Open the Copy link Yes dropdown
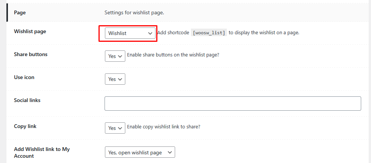This screenshot has height=163, width=371. tap(115, 128)
